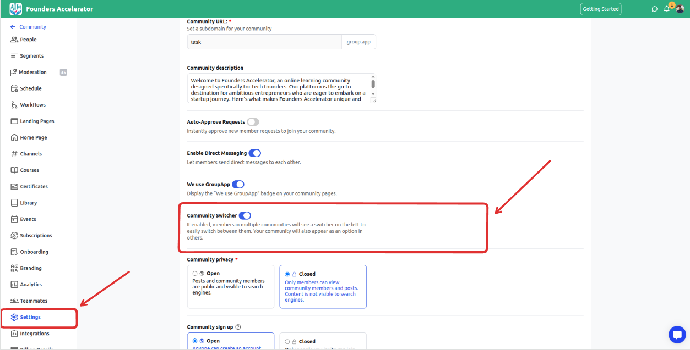Click the ".group.app" domain suffix text
Viewport: 690px width, 350px height.
pos(358,42)
